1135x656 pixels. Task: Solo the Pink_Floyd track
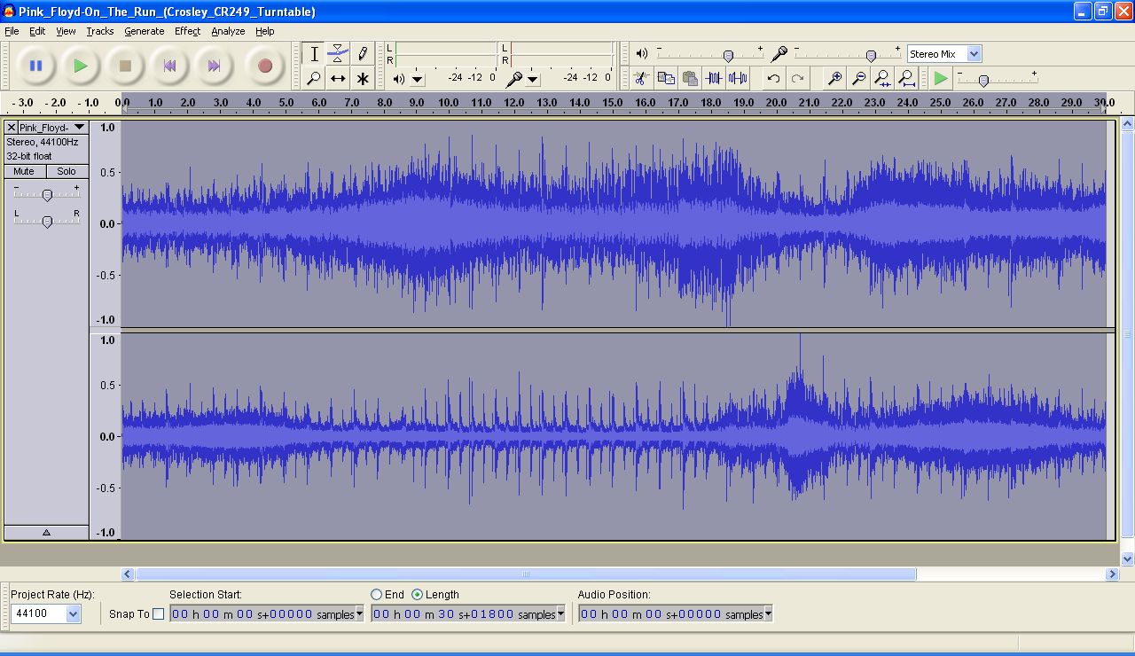tap(67, 171)
